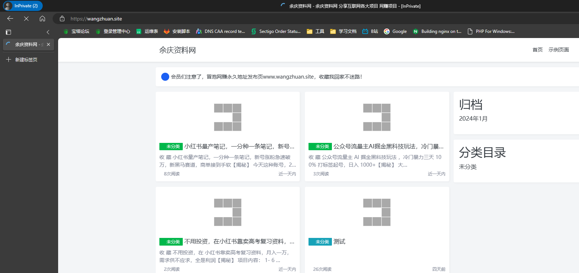The height and width of the screenshot is (273, 579).
Task: Open the 宝塔论坛 bookmark
Action: (x=76, y=31)
